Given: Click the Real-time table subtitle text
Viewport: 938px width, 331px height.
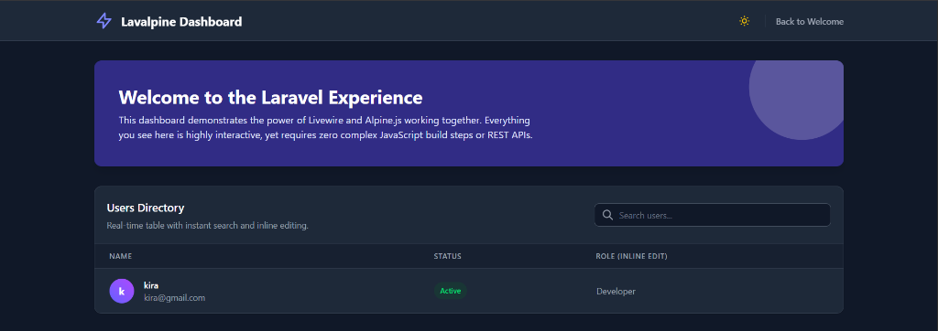Looking at the screenshot, I should pyautogui.click(x=208, y=226).
